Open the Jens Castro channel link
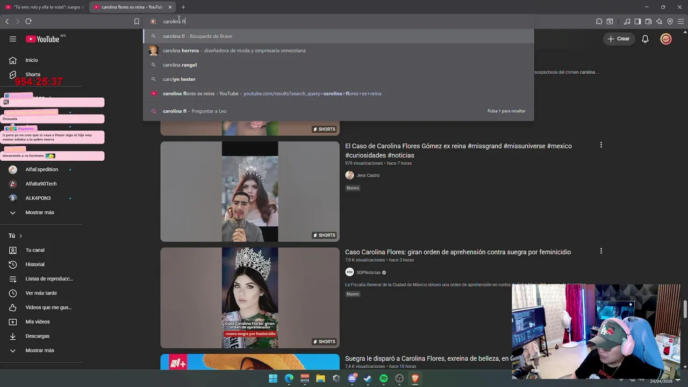The image size is (688, 387). [368, 175]
